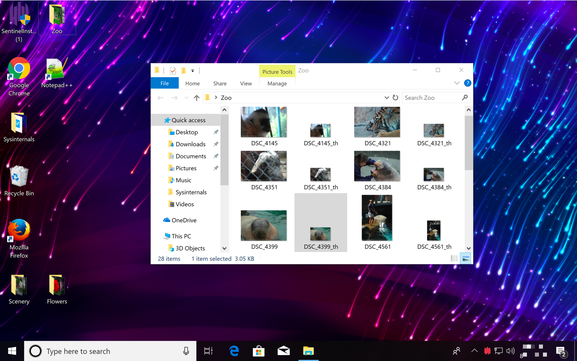Click the search magnifier icon
The width and height of the screenshot is (577, 361).
click(x=465, y=98)
